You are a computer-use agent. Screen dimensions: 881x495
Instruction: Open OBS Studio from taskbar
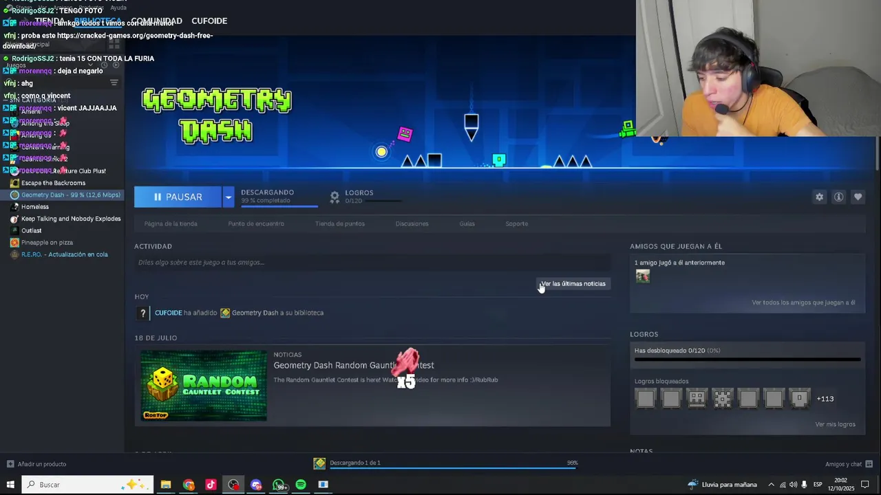[234, 485]
